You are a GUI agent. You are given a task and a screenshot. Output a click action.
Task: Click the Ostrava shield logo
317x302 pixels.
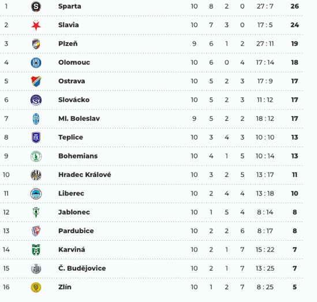coord(36,82)
